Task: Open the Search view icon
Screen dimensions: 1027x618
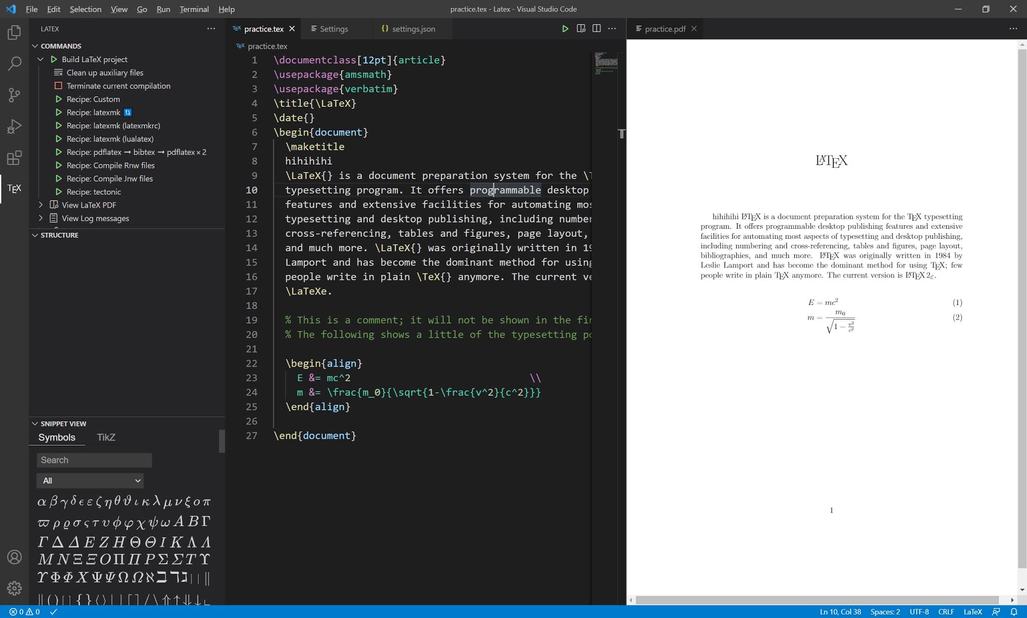Action: [15, 64]
